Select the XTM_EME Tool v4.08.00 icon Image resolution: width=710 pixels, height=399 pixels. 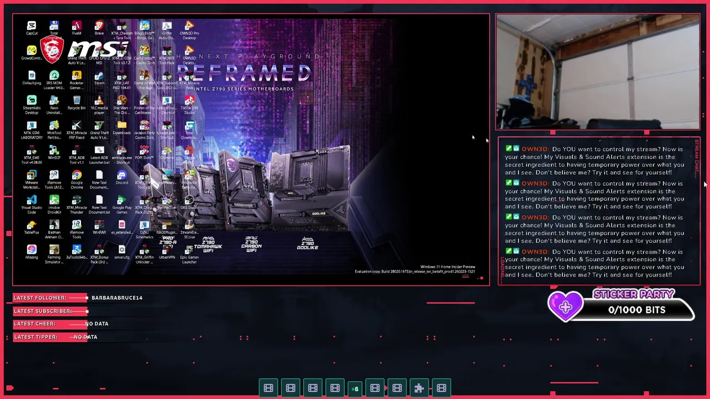(32, 155)
